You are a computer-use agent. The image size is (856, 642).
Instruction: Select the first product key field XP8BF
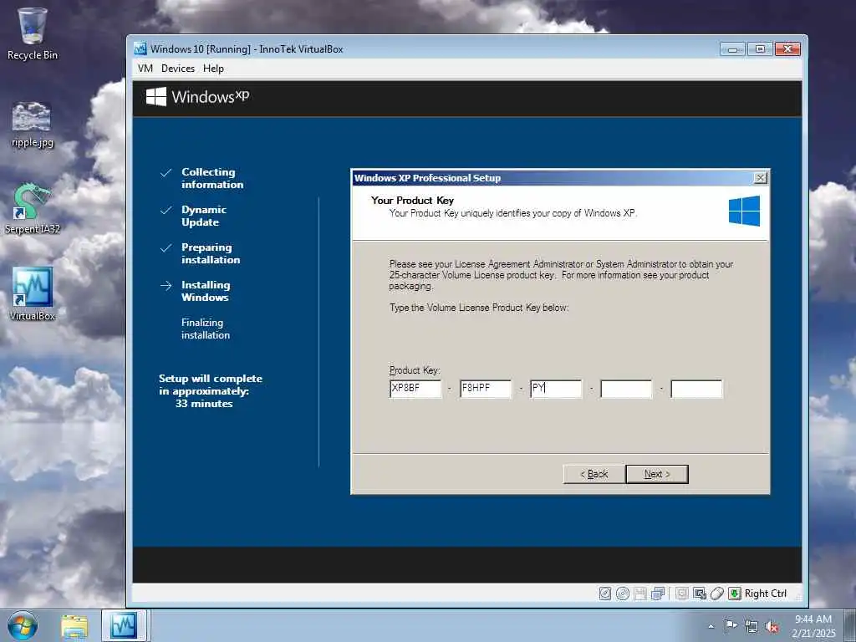415,389
